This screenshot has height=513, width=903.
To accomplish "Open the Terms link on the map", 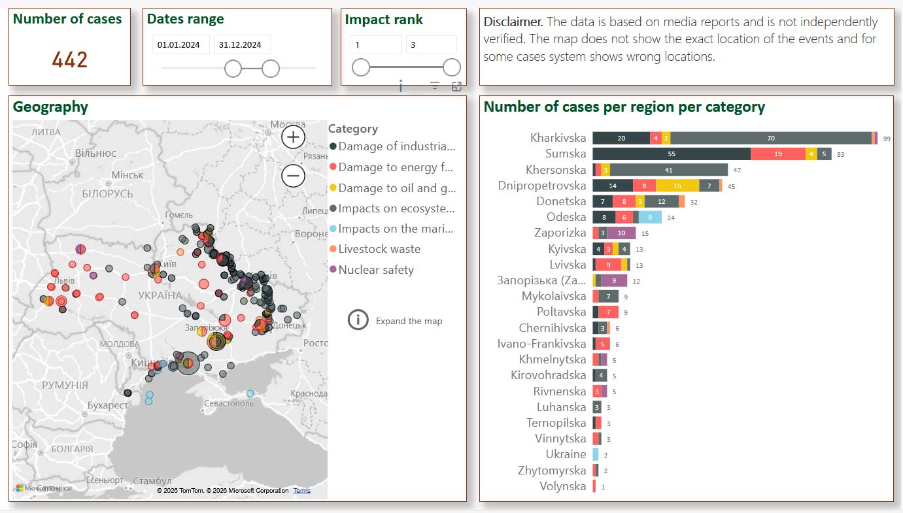I will click(x=301, y=490).
